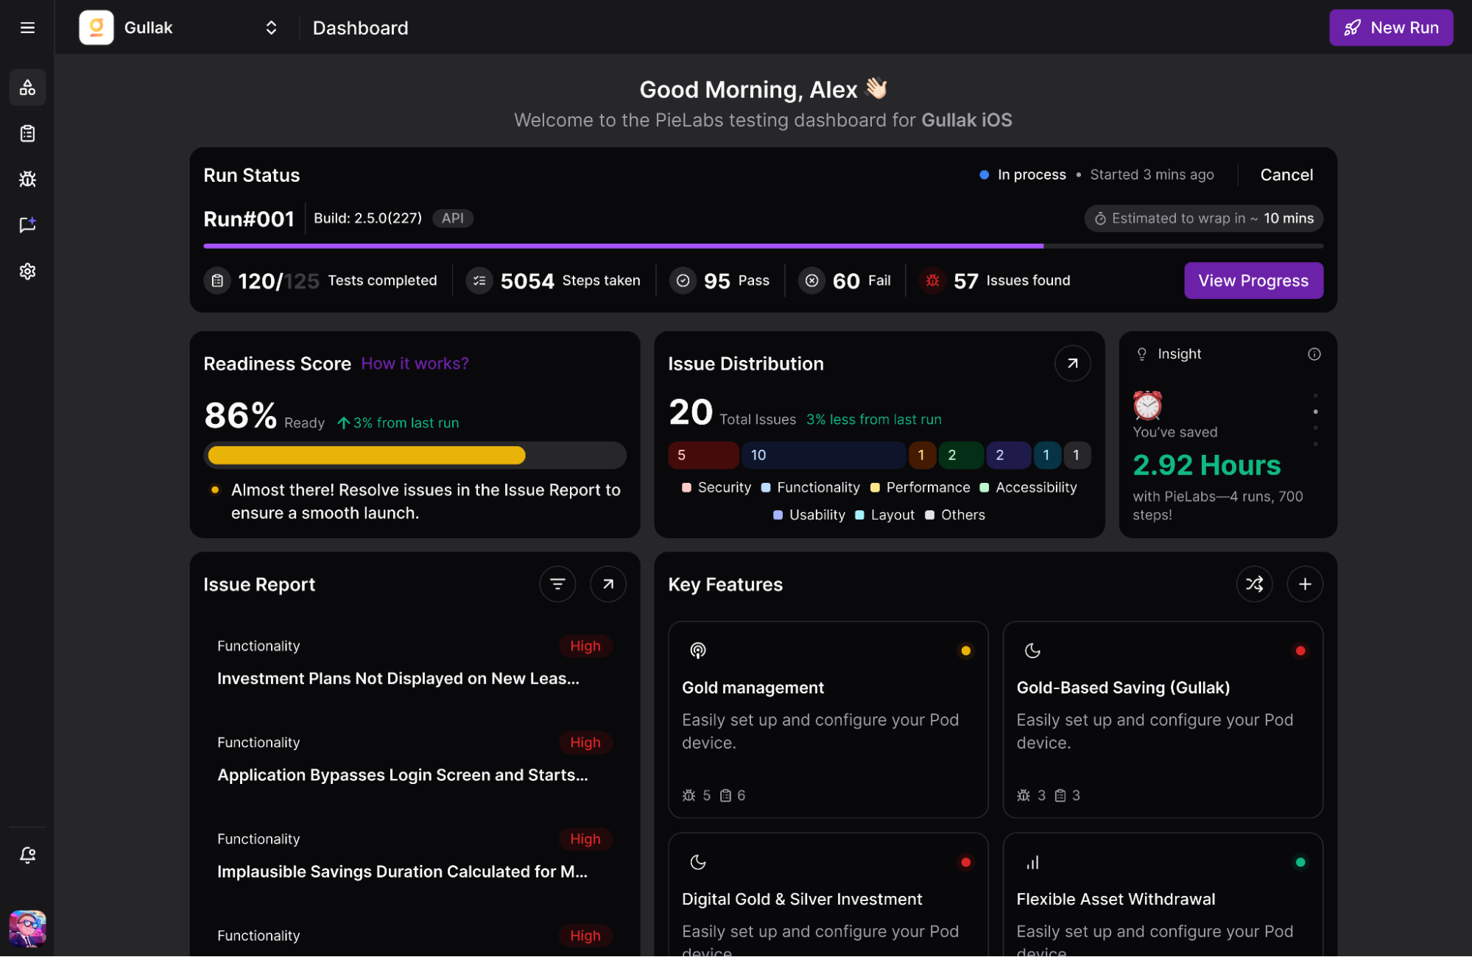This screenshot has height=957, width=1472.
Task: Click the Performance legend item
Action: (920, 487)
